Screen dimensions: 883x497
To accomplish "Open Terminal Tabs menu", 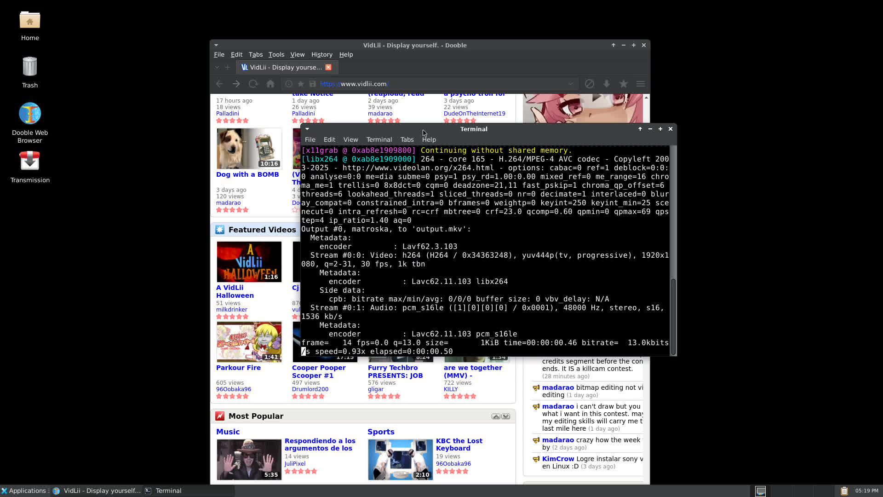I will tap(407, 139).
